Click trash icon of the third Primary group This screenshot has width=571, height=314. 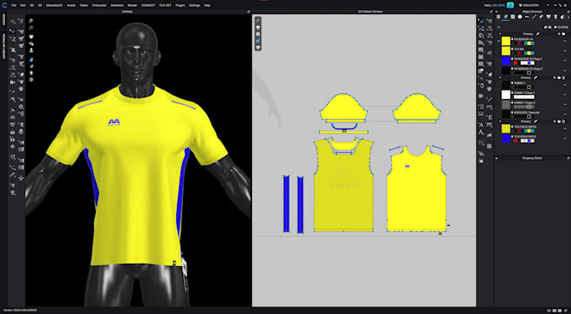tap(563, 121)
